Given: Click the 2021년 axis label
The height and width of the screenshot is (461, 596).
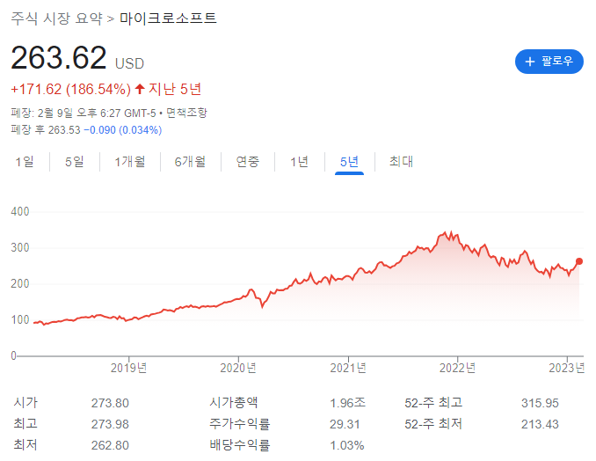Looking at the screenshot, I should (348, 368).
